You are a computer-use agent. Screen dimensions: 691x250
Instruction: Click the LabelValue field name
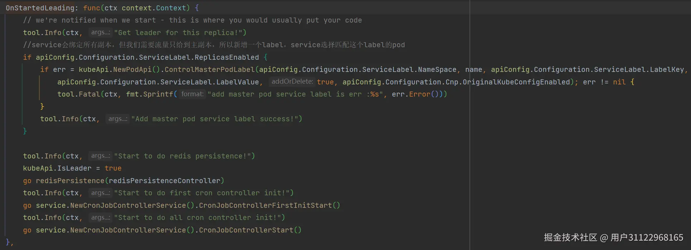(237, 82)
